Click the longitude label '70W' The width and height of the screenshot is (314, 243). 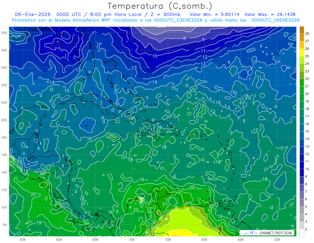click(x=168, y=240)
